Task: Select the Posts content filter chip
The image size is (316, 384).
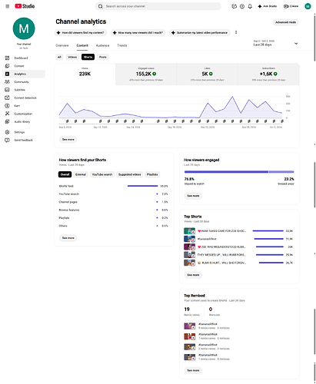Action: click(103, 57)
